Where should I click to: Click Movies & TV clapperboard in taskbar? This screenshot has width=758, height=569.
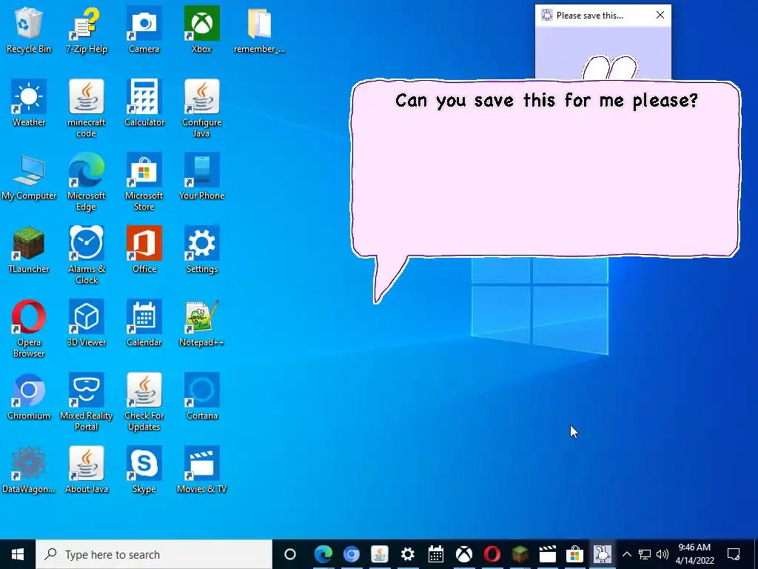(x=548, y=554)
